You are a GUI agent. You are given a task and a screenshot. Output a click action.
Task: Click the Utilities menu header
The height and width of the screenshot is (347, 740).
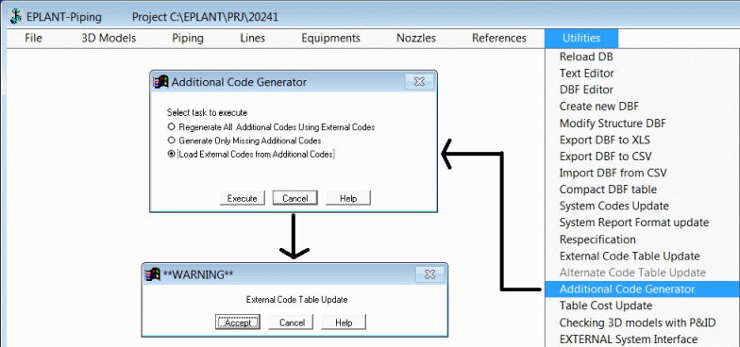pos(581,38)
